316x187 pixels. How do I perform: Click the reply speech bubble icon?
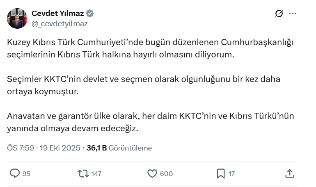coord(15,173)
